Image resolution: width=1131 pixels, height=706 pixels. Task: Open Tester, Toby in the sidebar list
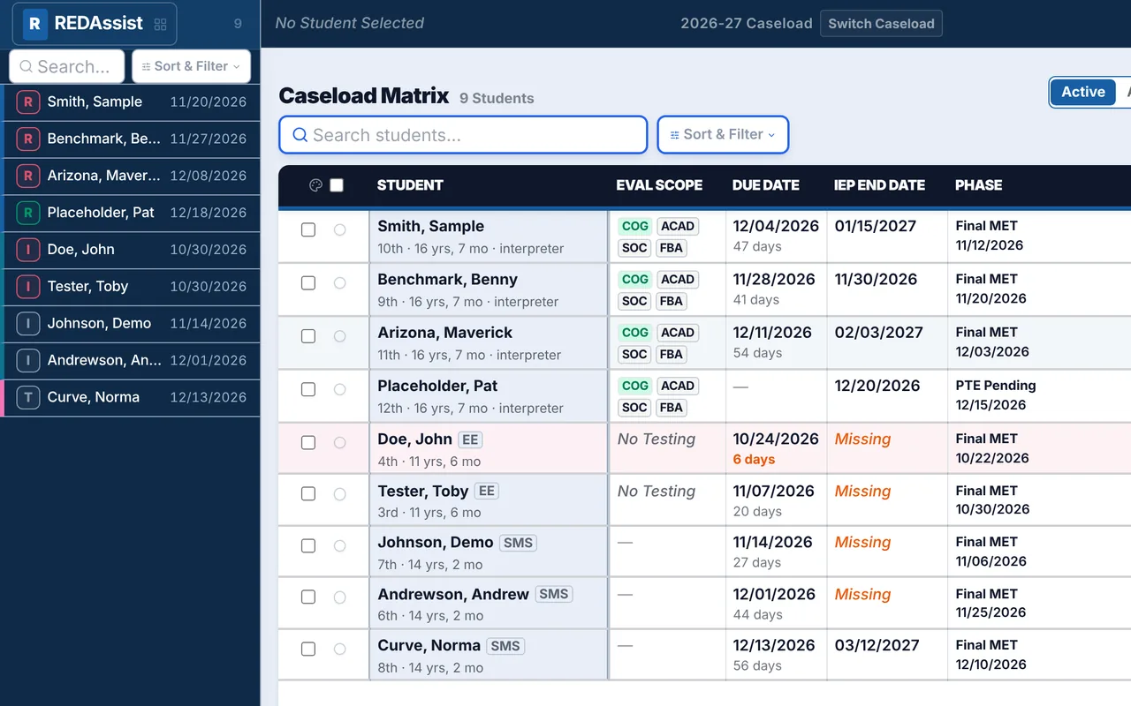click(132, 287)
